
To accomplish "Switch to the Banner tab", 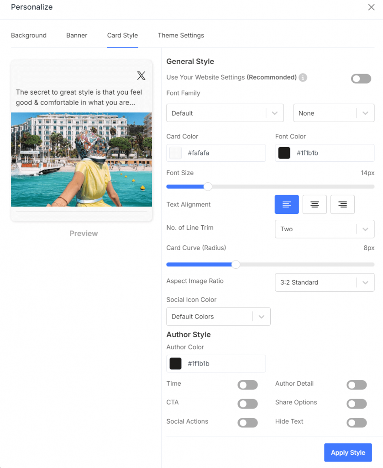I will point(77,35).
